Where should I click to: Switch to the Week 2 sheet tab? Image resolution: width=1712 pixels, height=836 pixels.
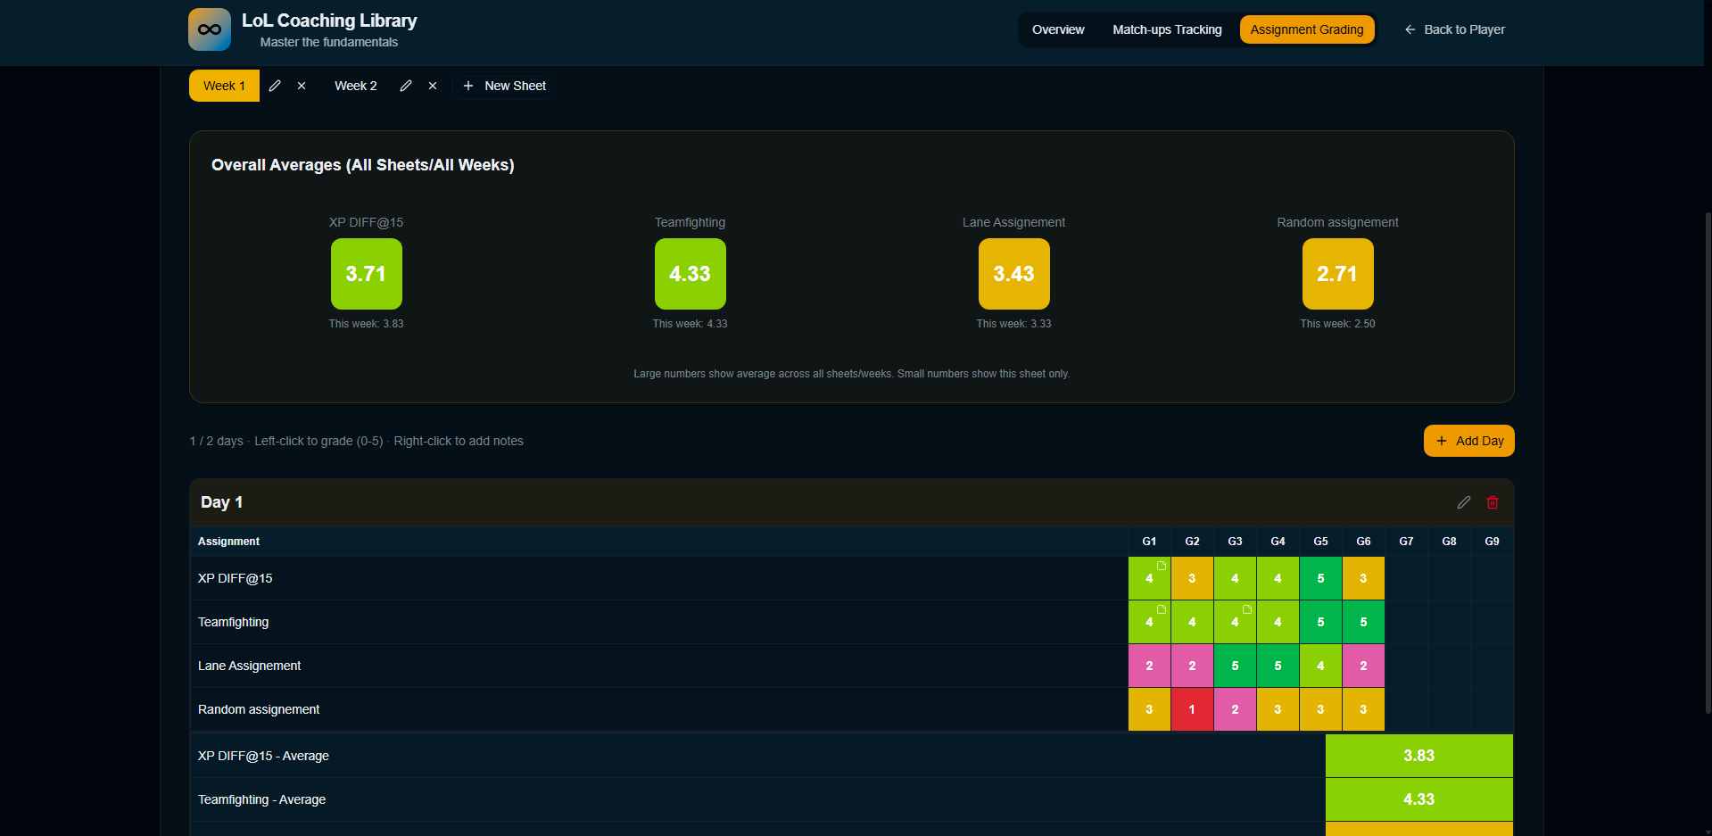point(355,86)
